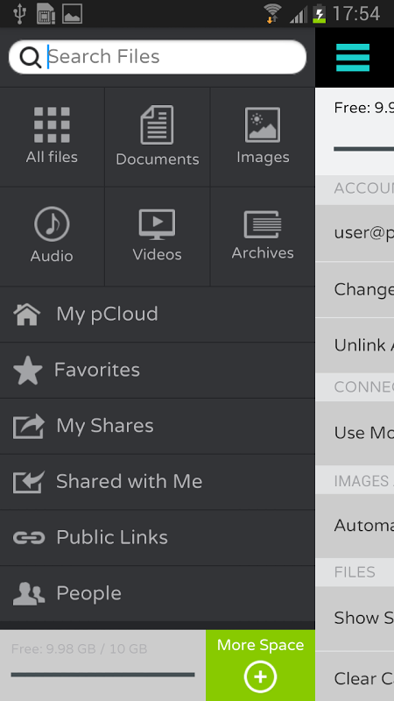
Task: Tap the green More Space button
Action: click(260, 666)
